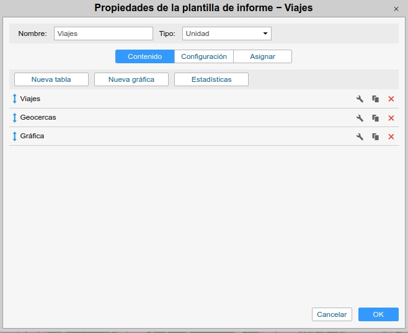The image size is (408, 333).
Task: Select the Geocercas list entry text
Action: pos(38,117)
